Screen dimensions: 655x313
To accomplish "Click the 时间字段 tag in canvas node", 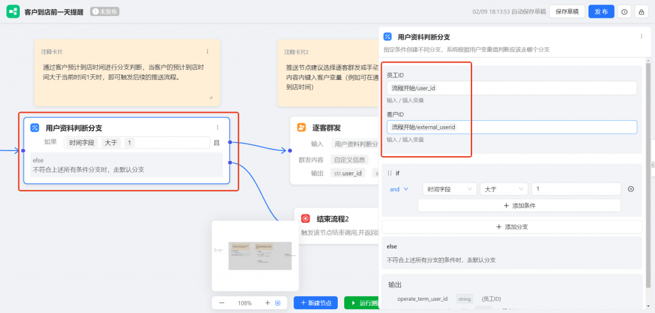I will coord(81,143).
